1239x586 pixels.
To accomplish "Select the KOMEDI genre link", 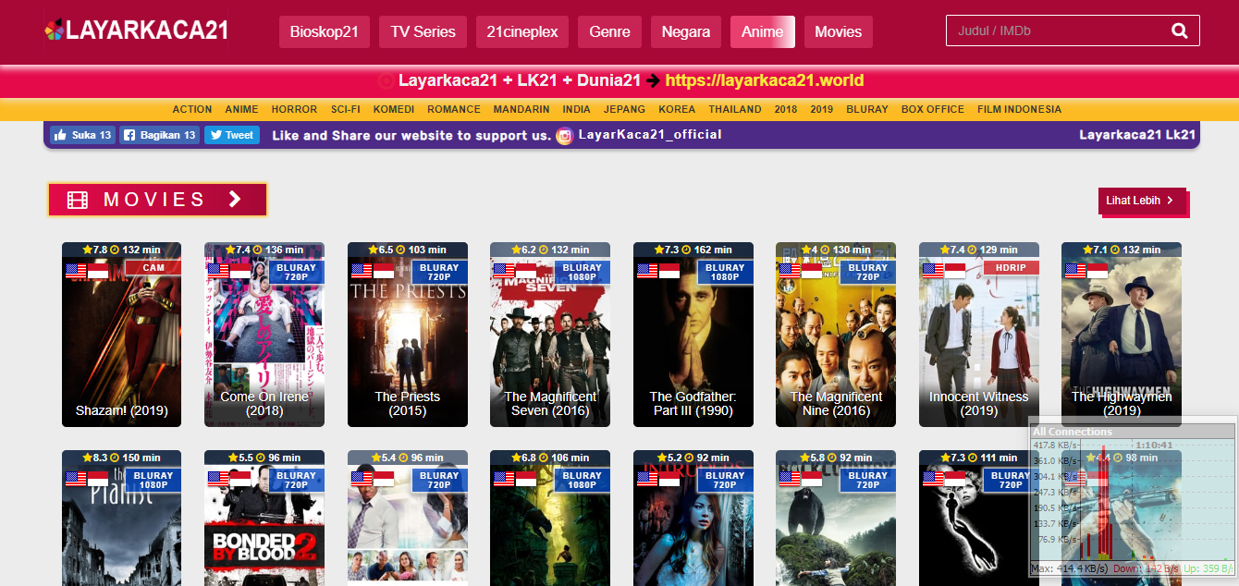I will coord(394,109).
